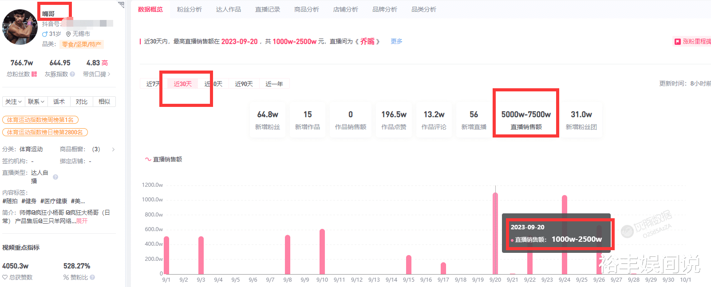The height and width of the screenshot is (287, 711).
Task: Expand the 带货口碑 arrow
Action: tap(109, 74)
